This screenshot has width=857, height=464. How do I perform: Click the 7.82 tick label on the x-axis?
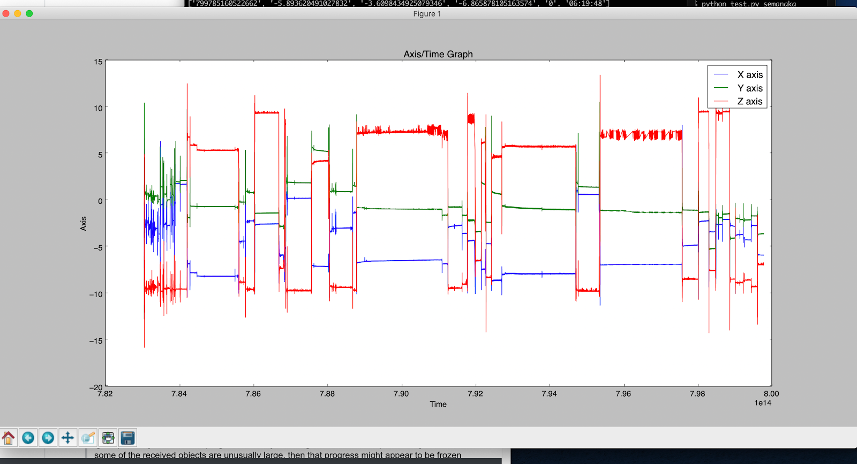pyautogui.click(x=105, y=393)
